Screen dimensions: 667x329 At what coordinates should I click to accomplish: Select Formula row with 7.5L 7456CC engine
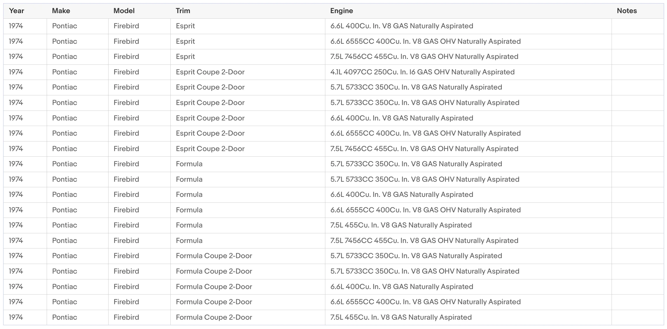[333, 241]
